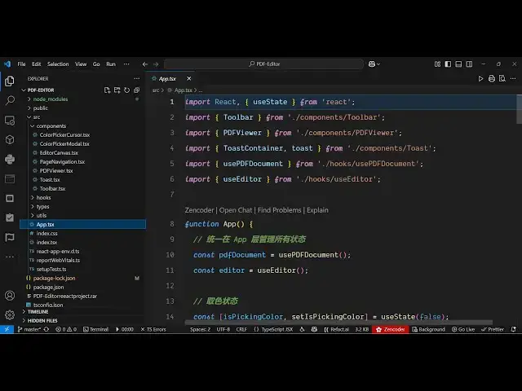Click the New File icon in Explorer

point(107,90)
